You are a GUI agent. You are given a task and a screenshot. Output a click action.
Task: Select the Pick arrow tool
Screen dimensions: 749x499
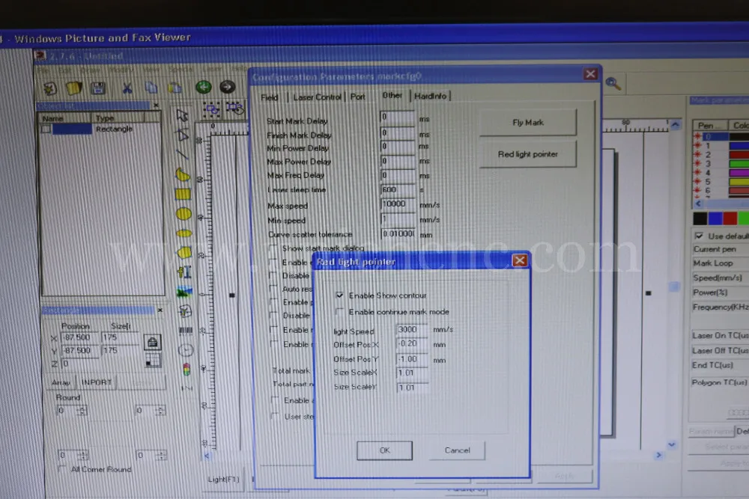tap(182, 115)
